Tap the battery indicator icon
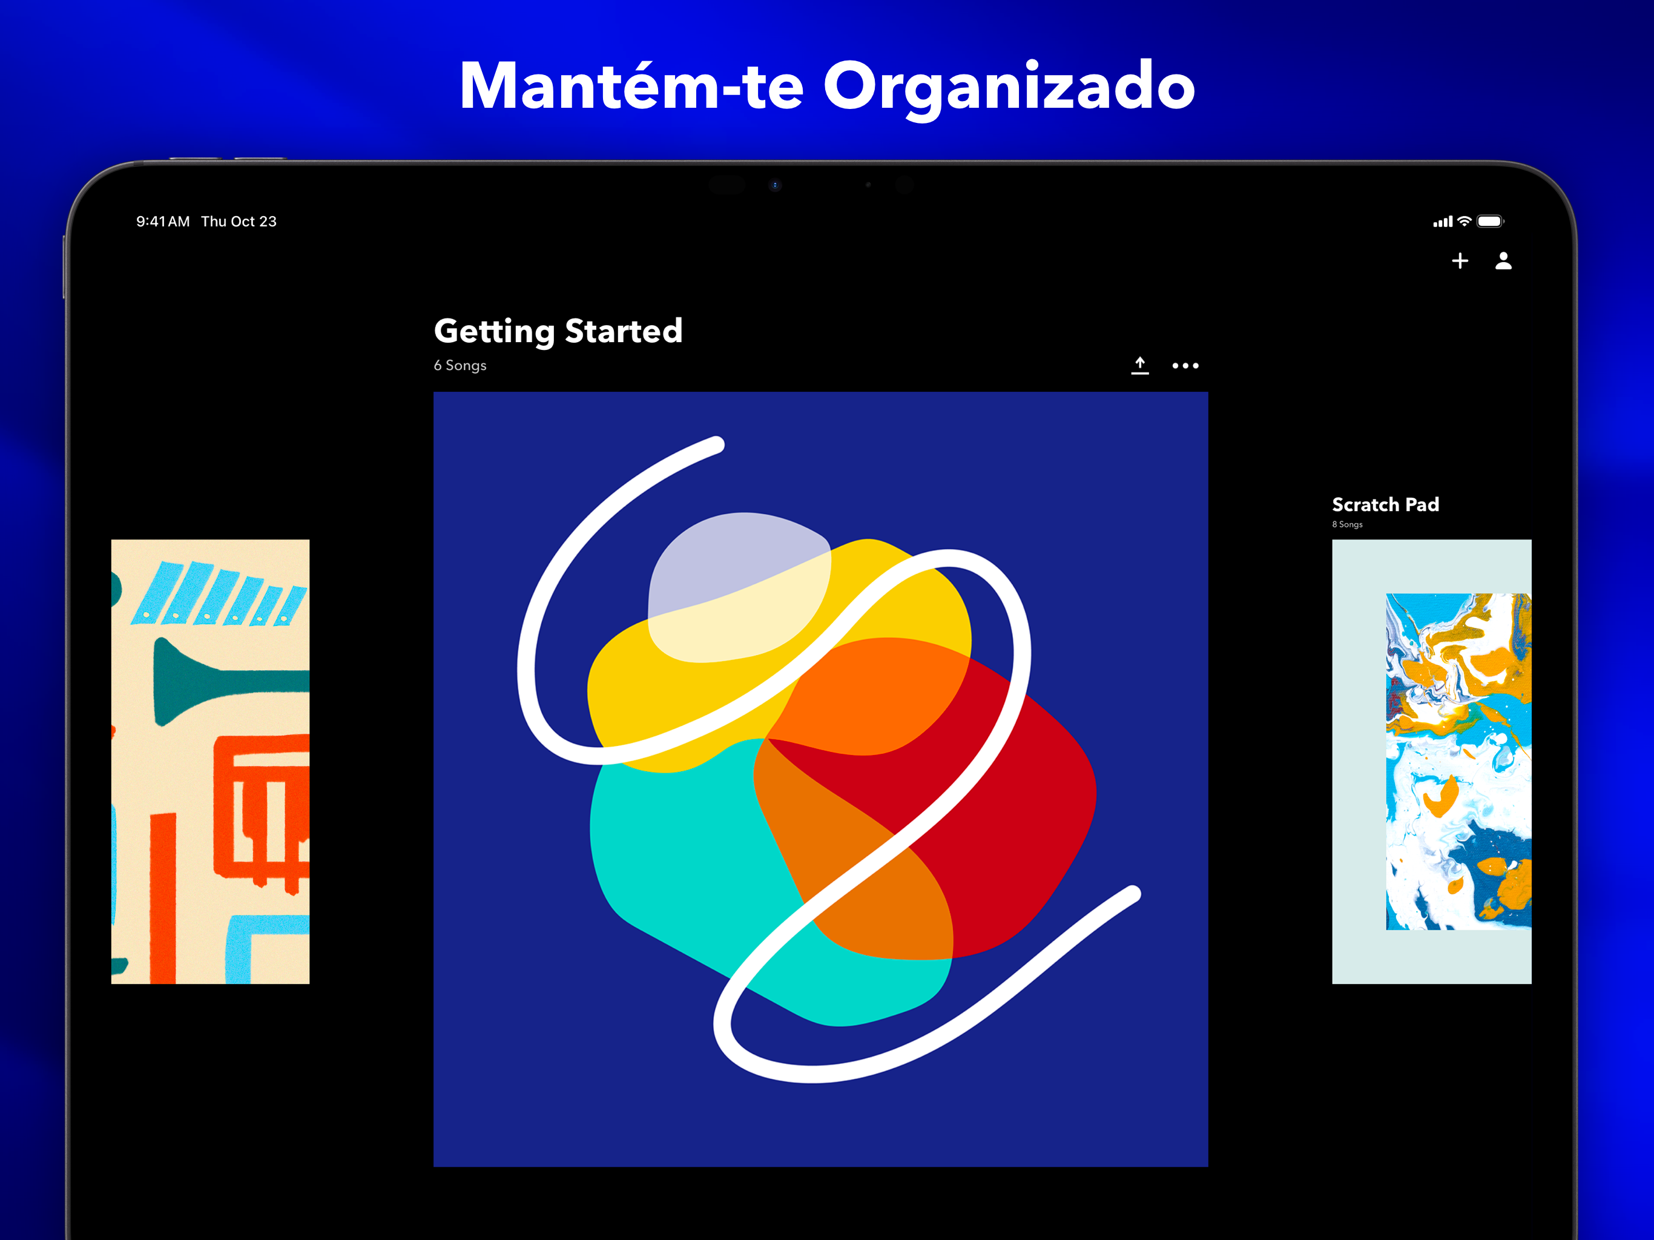This screenshot has width=1654, height=1240. [1489, 222]
